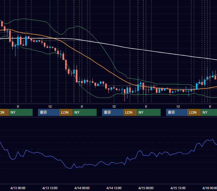Viewport: 217px width, 191px height.
Task: Click the 4/15 00:00 date label
Action: 146,188
